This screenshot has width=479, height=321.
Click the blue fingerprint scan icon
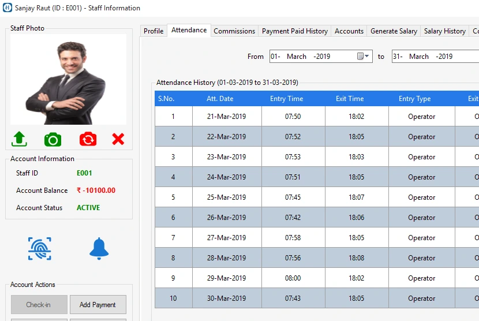tap(40, 248)
